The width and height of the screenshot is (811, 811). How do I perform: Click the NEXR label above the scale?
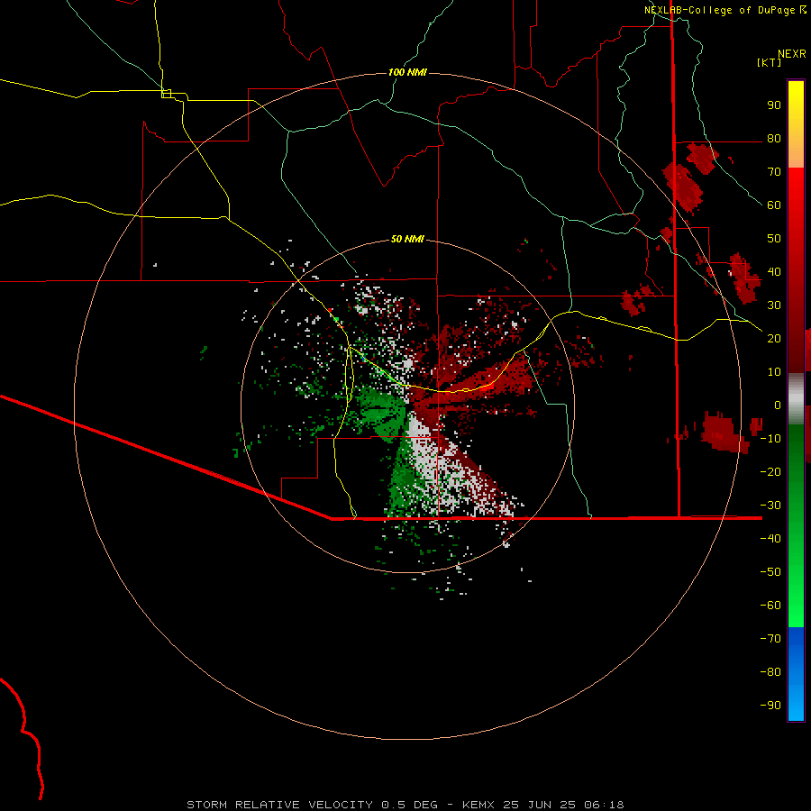pyautogui.click(x=792, y=54)
